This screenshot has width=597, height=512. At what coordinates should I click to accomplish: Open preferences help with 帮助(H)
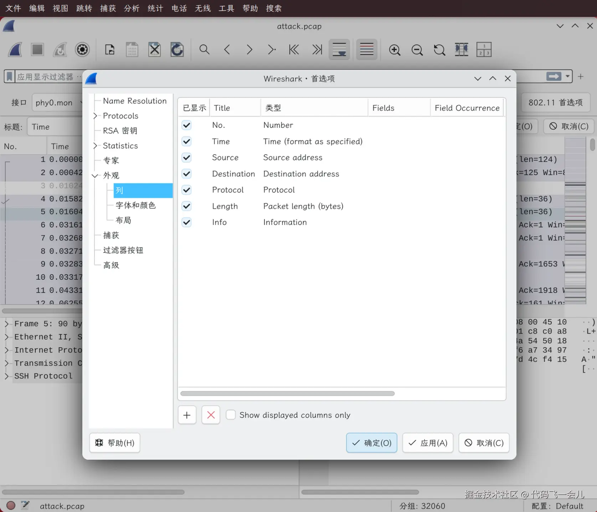[x=115, y=443]
